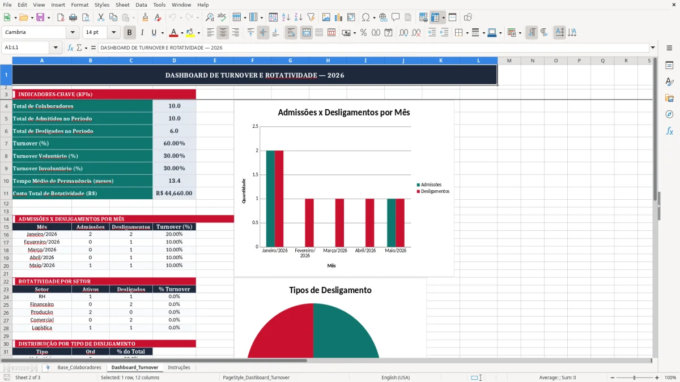Image resolution: width=680 pixels, height=382 pixels.
Task: Apply yellow Background Color swatch
Action: (x=190, y=33)
